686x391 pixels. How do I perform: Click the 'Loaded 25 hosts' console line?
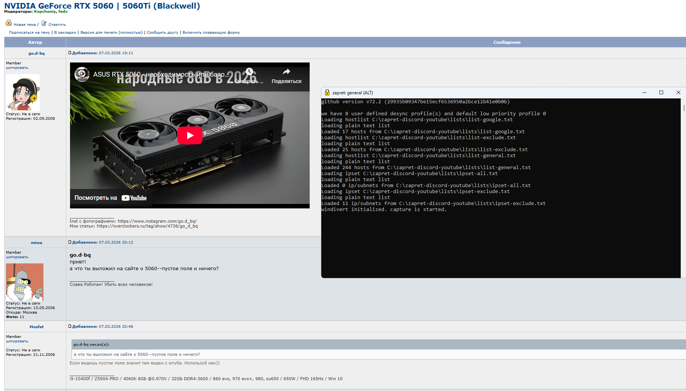(425, 150)
